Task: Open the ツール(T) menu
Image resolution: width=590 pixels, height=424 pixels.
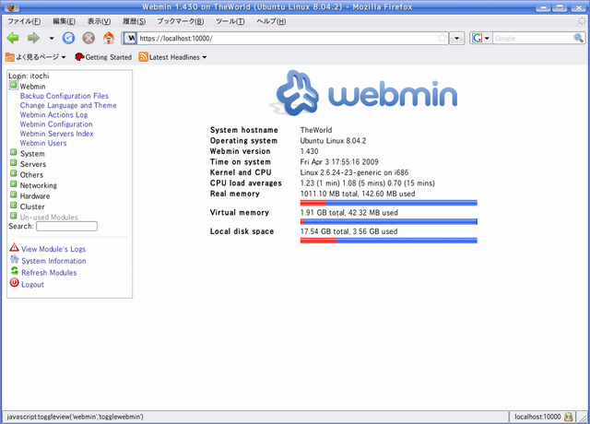Action: pos(230,21)
